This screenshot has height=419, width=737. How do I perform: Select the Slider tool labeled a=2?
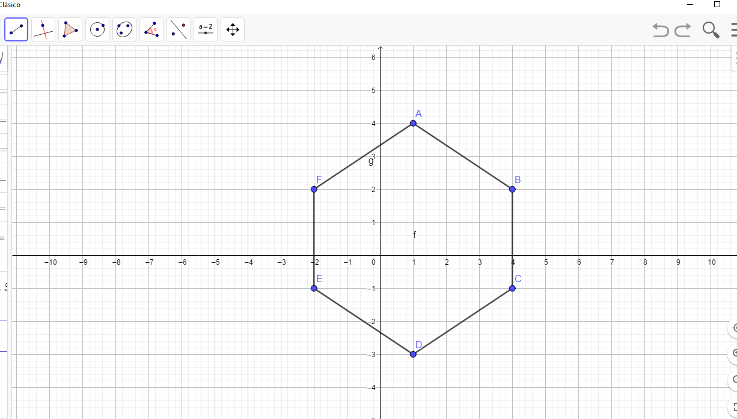pos(205,29)
